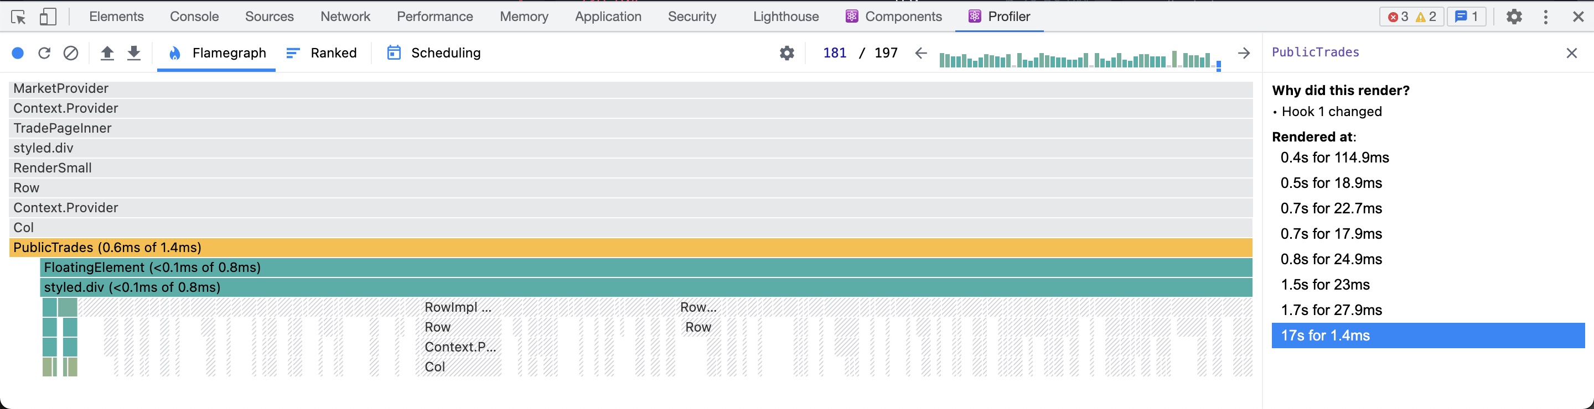Click the reload and start profiling icon

(x=44, y=53)
